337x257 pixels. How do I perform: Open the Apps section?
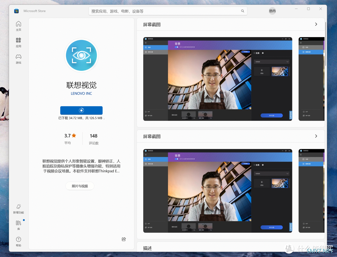[x=18, y=42]
